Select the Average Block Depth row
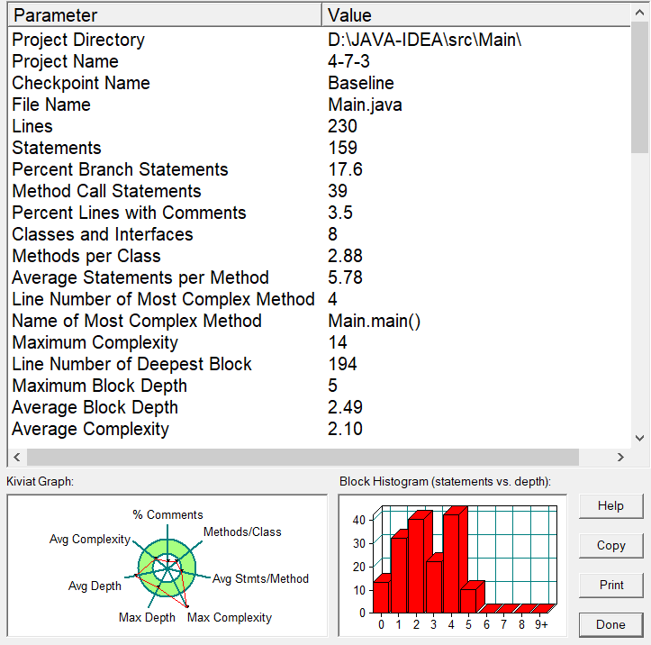Screen dimensions: 651x645 coord(320,407)
